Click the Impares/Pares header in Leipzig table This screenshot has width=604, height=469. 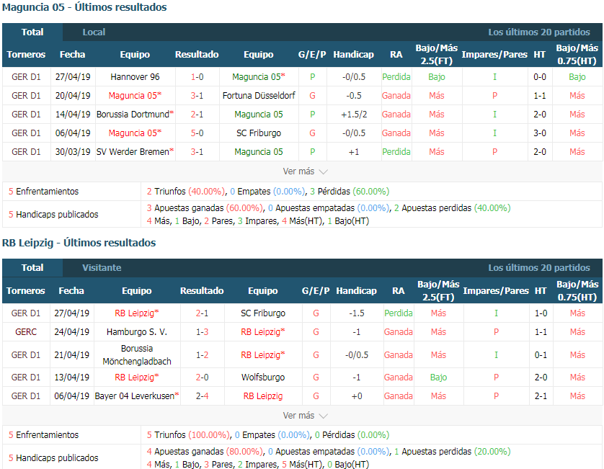tap(496, 291)
